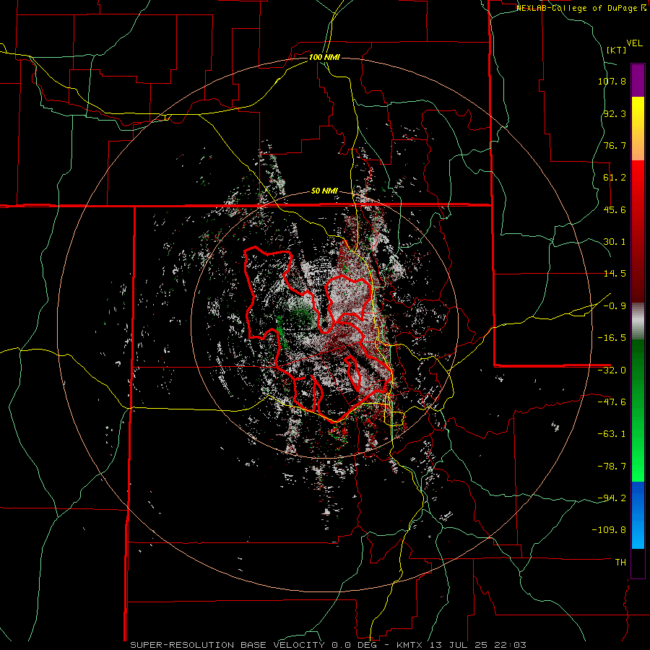Image resolution: width=650 pixels, height=650 pixels.
Task: Select the 92.3 velocity scale value
Action: pyautogui.click(x=615, y=113)
